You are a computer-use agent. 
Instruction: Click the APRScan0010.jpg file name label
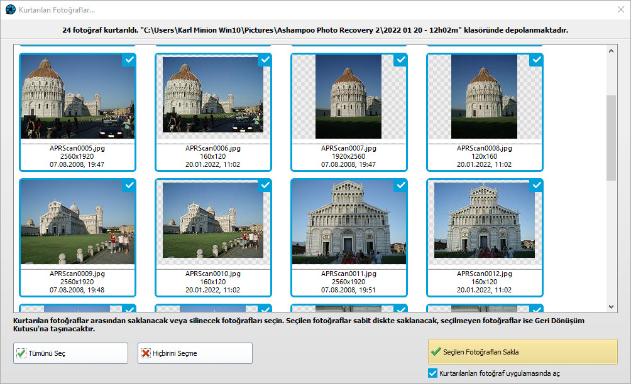click(213, 274)
